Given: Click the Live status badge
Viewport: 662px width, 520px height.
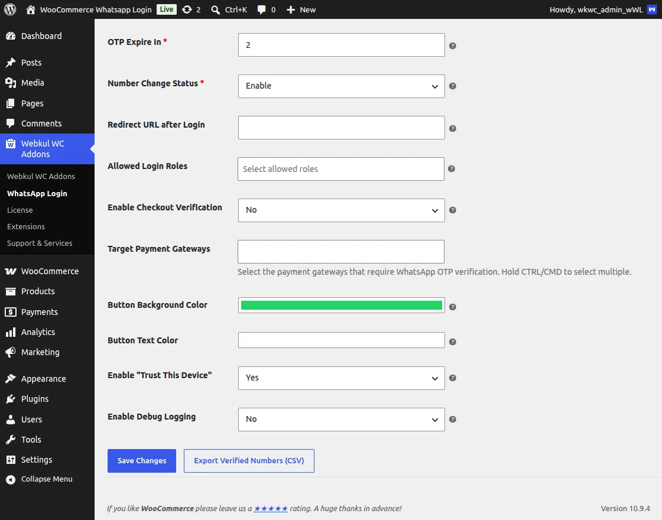Looking at the screenshot, I should coord(166,9).
